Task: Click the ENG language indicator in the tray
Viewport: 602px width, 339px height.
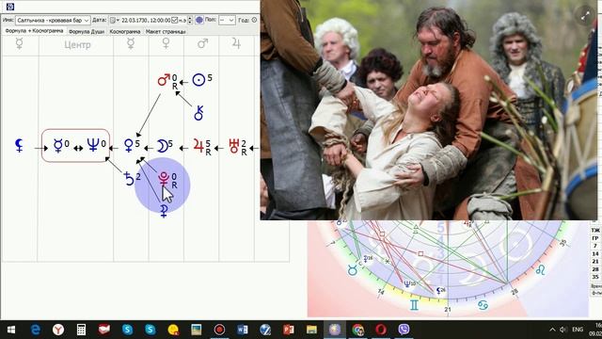Action: (x=578, y=330)
